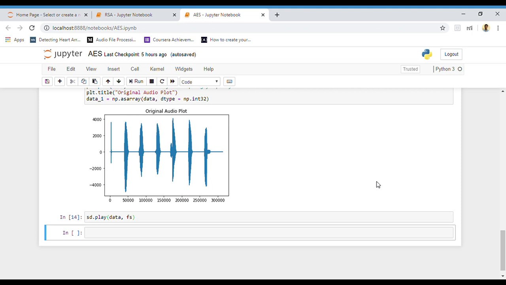Image resolution: width=506 pixels, height=285 pixels.
Task: Open the command palette keyboard icon
Action: click(229, 82)
